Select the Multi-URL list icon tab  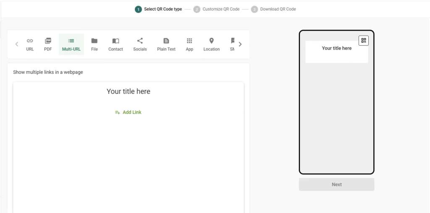[x=71, y=45]
